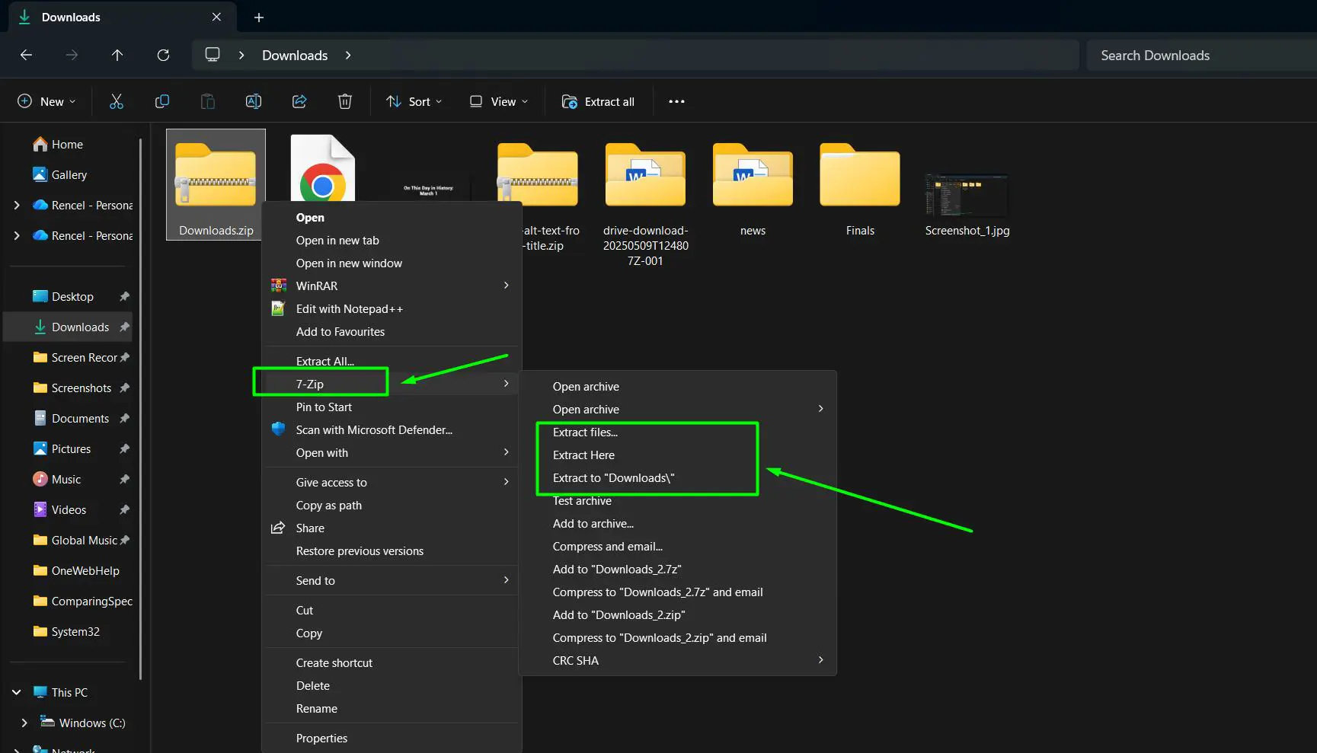Click the See more ellipsis button
The image size is (1317, 753).
[x=676, y=101]
